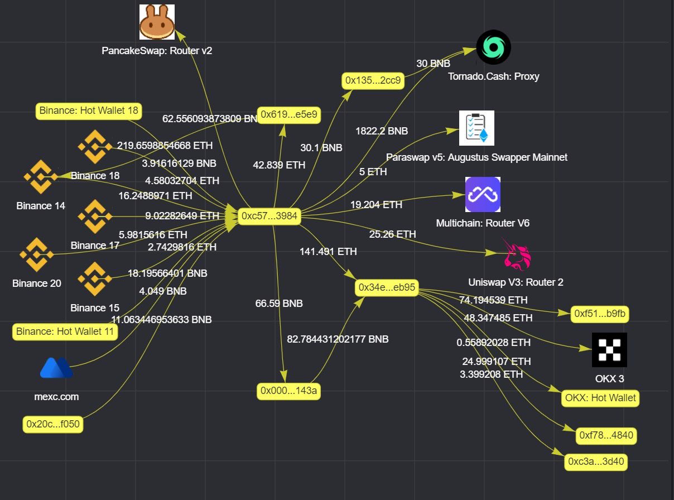Click the 3.91616129 BNB label
Viewport: 674px width, 500px height.
point(179,164)
